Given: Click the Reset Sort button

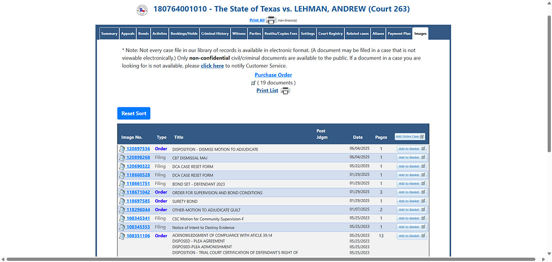Looking at the screenshot, I should click(134, 114).
